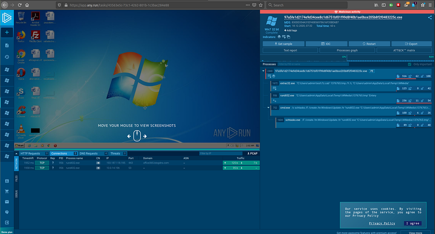
Task: Select the extrac32.exe process row
Action: click(351, 86)
